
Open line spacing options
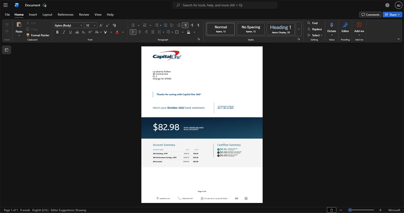pyautogui.click(x=159, y=32)
